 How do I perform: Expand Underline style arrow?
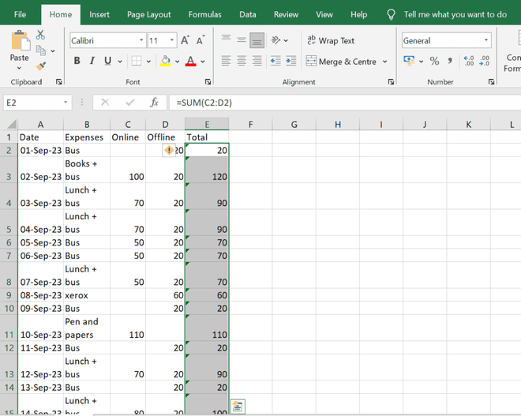120,61
